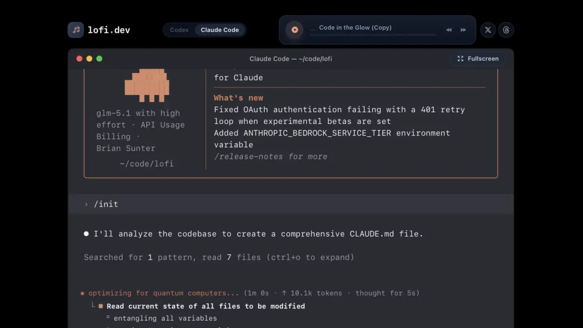Click "optimizing for quantum computers..." status text
This screenshot has width=583, height=328.
164,293
